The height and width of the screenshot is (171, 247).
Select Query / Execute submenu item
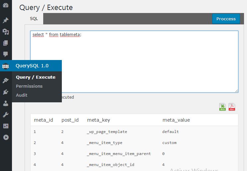36,77
